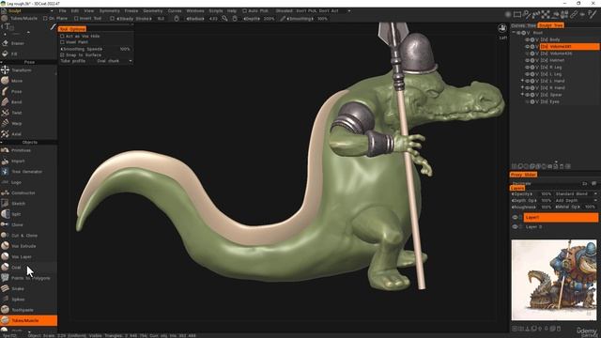Enable the Steady Stroke checkbox
This screenshot has width=601, height=338.
(x=113, y=19)
